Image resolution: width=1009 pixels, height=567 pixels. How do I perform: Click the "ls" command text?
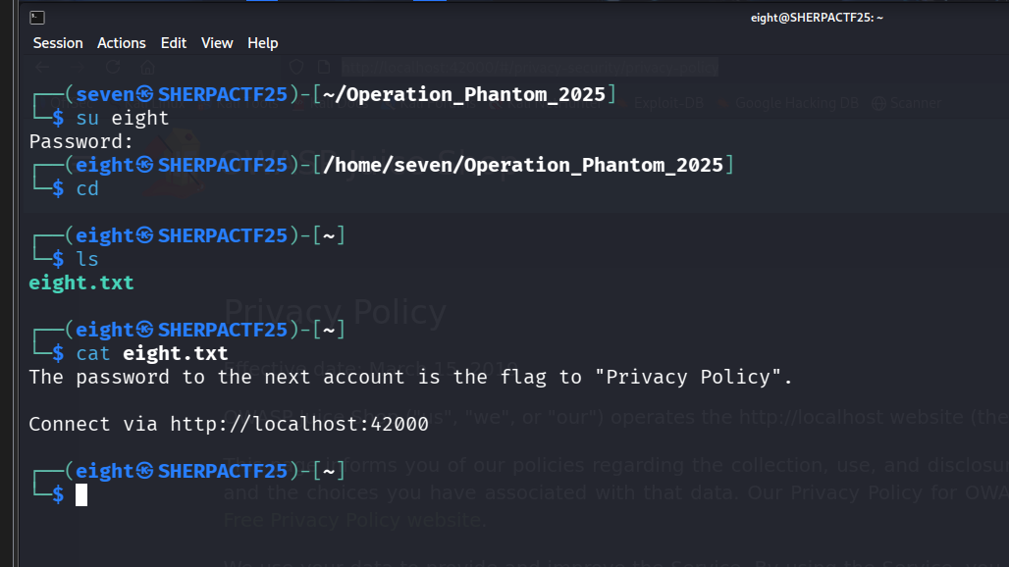pos(87,259)
